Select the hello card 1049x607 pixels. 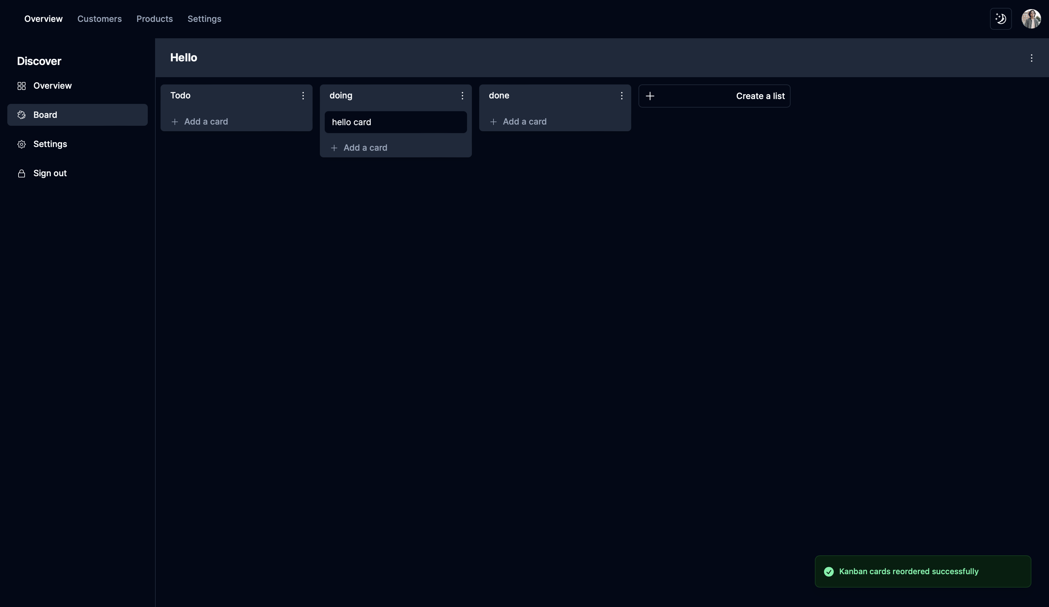coord(395,122)
